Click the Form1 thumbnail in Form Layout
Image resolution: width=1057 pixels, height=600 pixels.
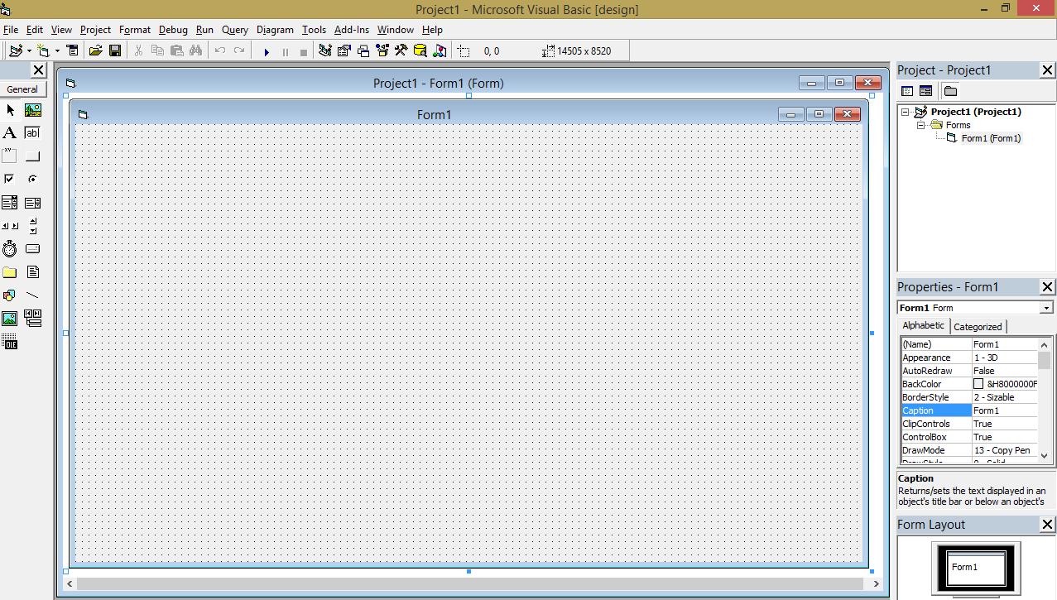coord(978,568)
